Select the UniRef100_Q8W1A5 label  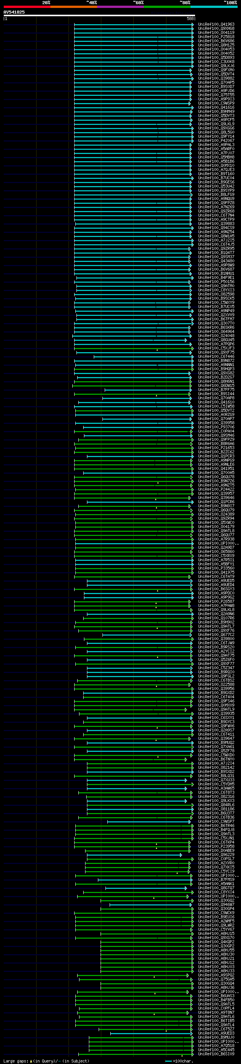tap(216, 236)
